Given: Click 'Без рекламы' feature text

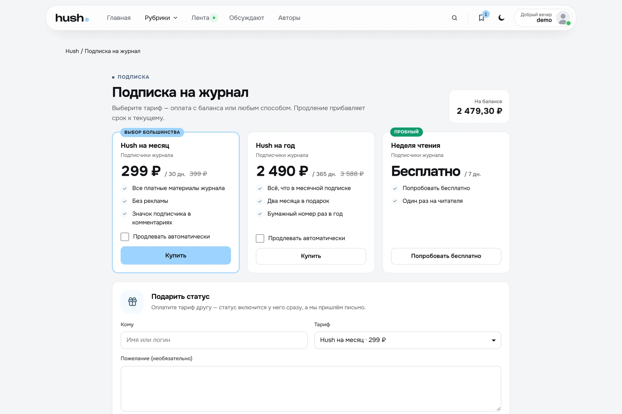Looking at the screenshot, I should click(x=150, y=201).
